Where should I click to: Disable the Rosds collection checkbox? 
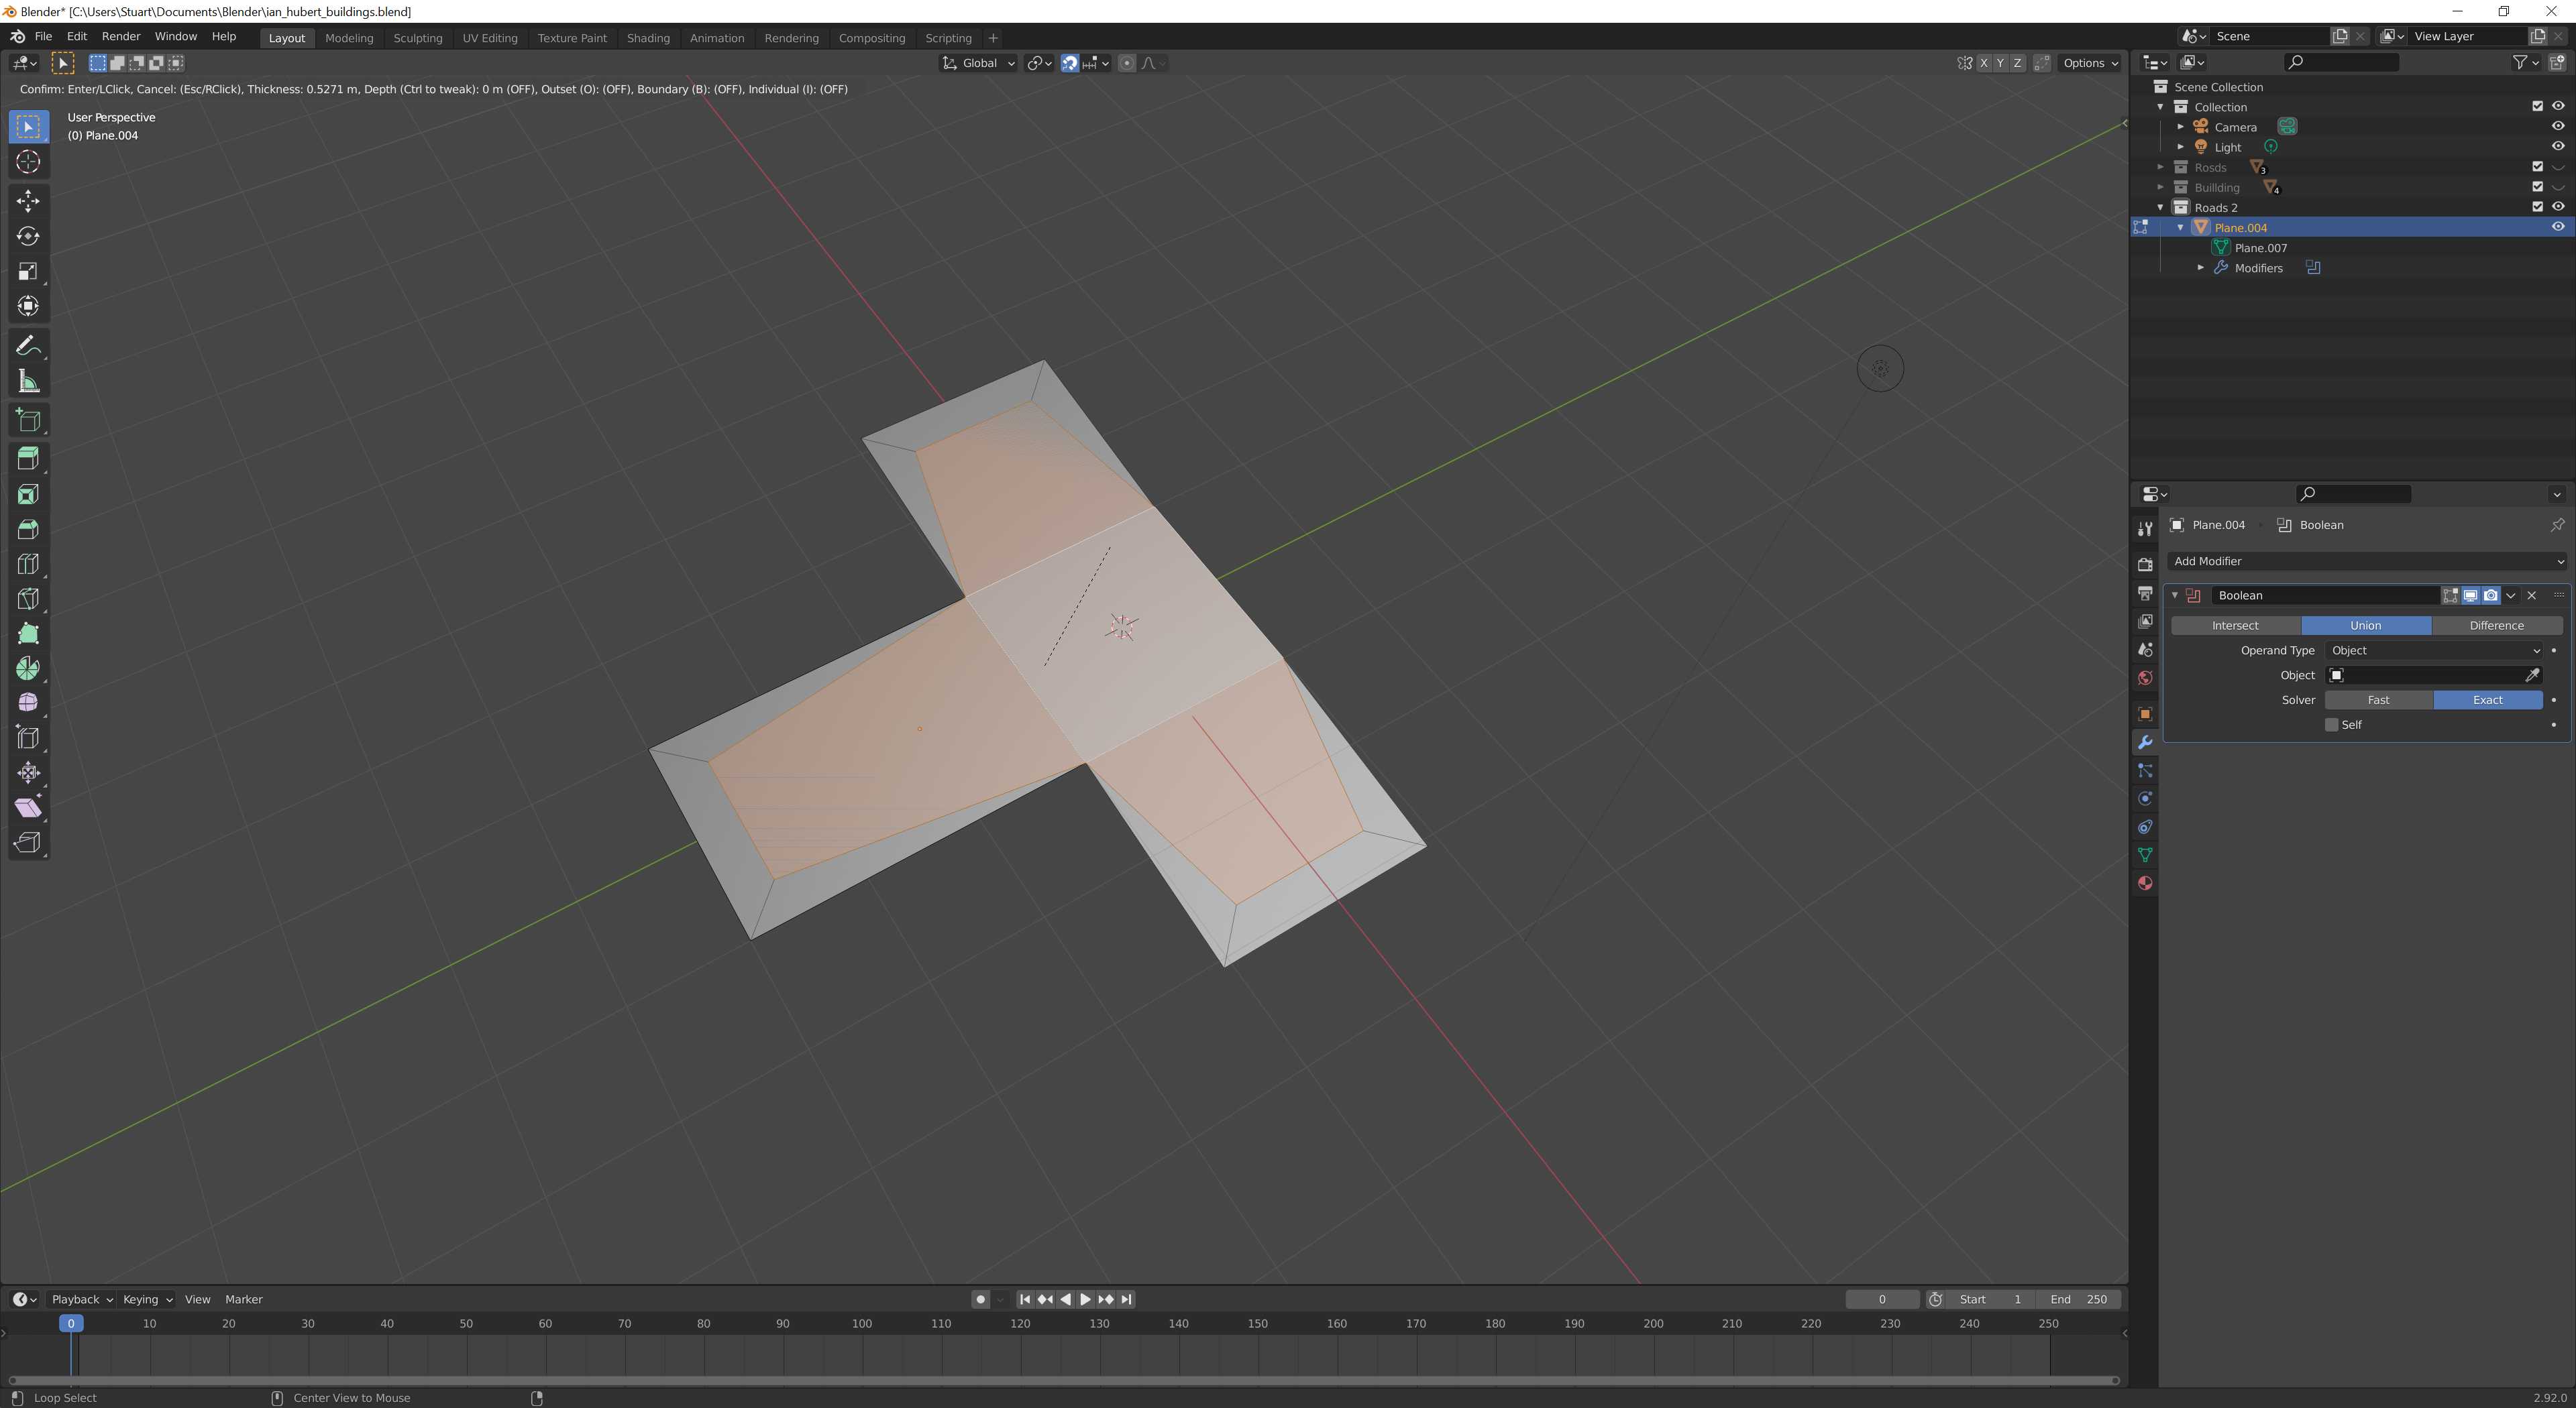pyautogui.click(x=2537, y=167)
